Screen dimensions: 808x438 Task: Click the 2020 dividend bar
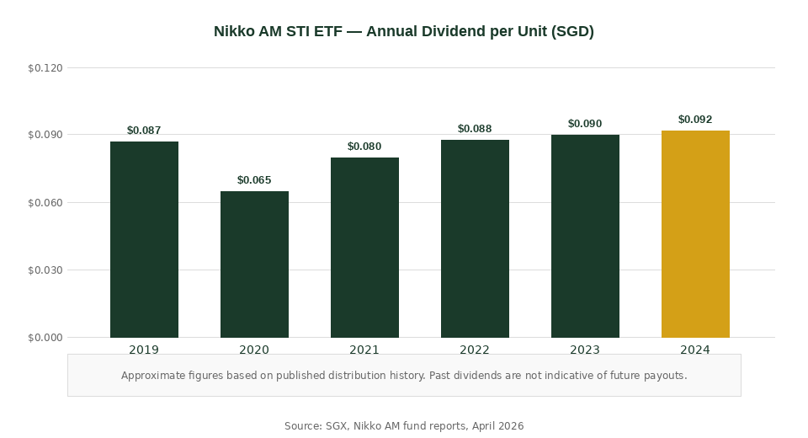(254, 264)
